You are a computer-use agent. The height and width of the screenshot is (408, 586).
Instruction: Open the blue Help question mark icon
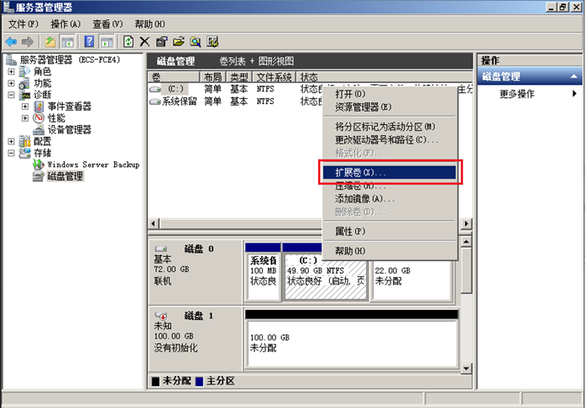(x=90, y=41)
